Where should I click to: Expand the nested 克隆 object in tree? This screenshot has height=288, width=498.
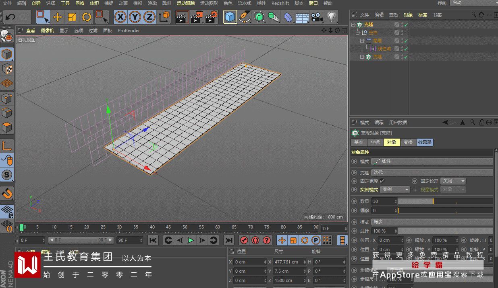tap(362, 57)
